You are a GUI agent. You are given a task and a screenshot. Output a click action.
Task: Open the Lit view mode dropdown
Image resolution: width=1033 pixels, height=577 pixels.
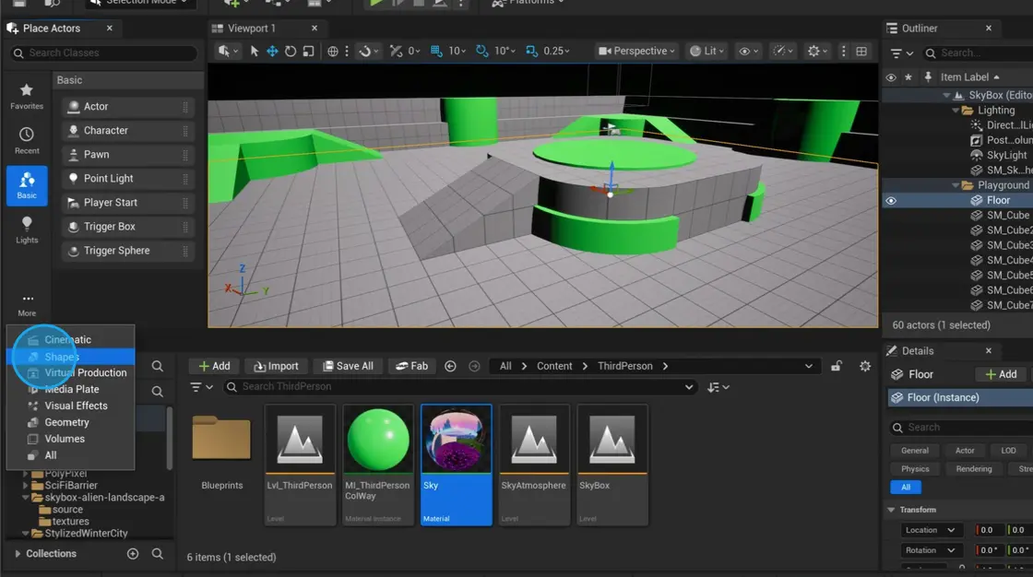click(x=706, y=52)
